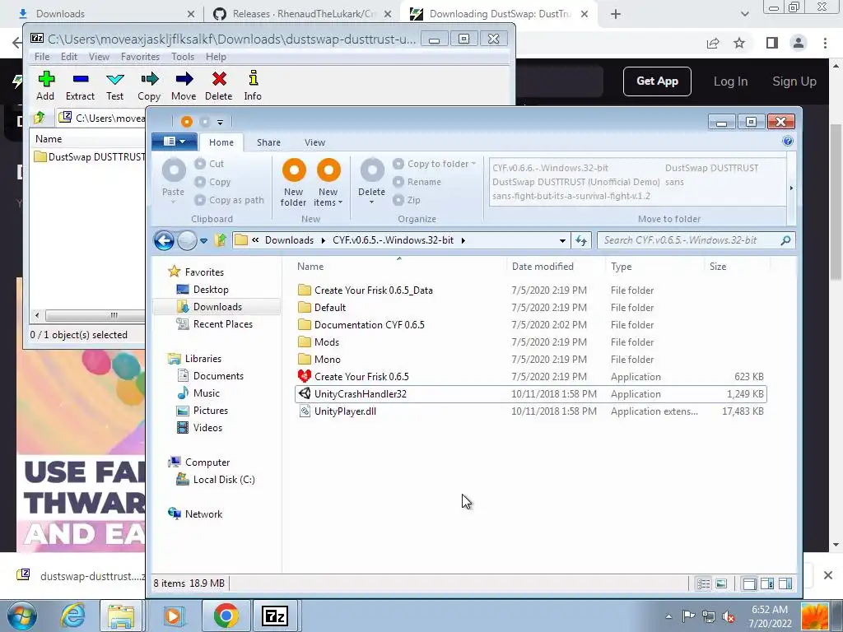Open the 7-Zip Favorites menu
Viewport: 843px width, 632px height.
click(x=140, y=57)
